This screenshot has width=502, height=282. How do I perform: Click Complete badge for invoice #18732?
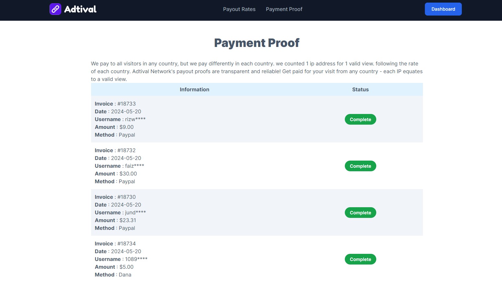[360, 166]
